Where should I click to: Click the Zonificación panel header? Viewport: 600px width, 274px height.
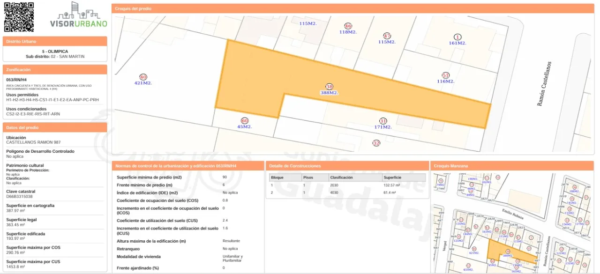pyautogui.click(x=55, y=69)
